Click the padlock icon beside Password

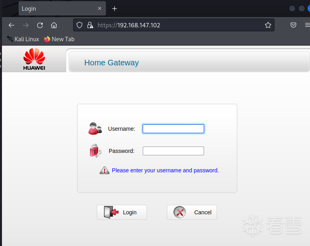(96, 151)
